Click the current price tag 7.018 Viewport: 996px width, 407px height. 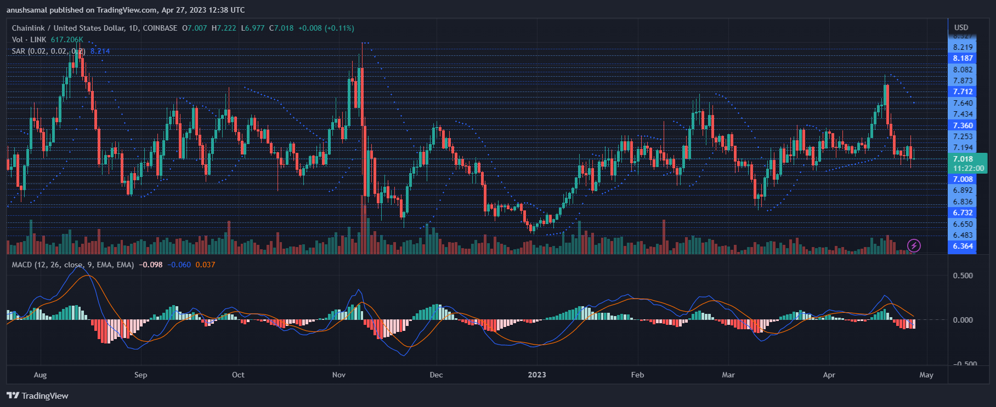(963, 159)
